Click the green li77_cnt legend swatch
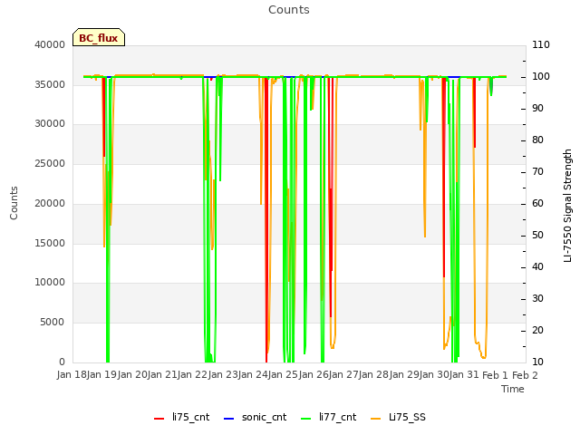This screenshot has height=435, width=580. 306,419
